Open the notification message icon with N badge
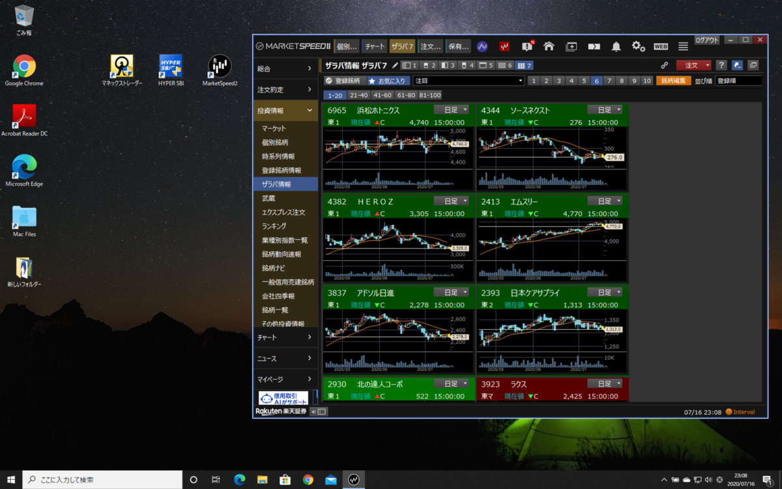The image size is (782, 489). (x=527, y=46)
